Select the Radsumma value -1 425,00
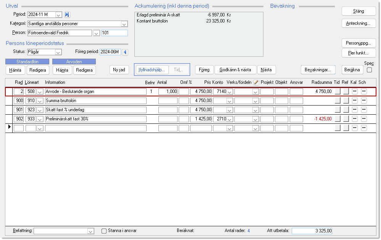Viewport: 381px width, 240px height. point(323,119)
